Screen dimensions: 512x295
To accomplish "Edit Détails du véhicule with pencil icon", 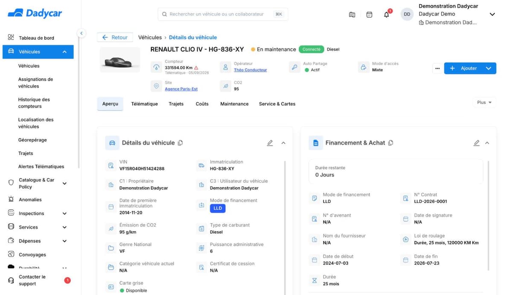I will tap(270, 143).
